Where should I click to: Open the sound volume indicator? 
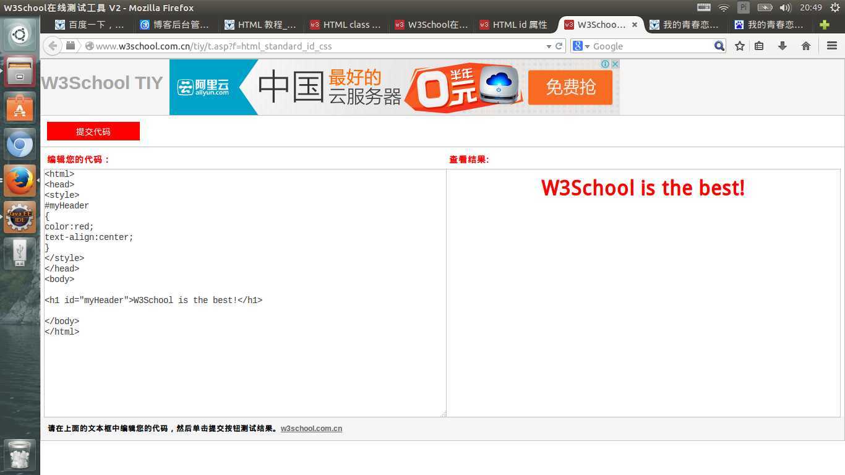point(786,7)
